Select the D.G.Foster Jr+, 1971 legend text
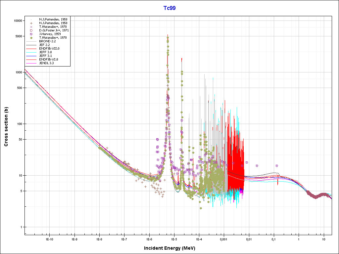The height and width of the screenshot is (254, 339). click(x=53, y=30)
